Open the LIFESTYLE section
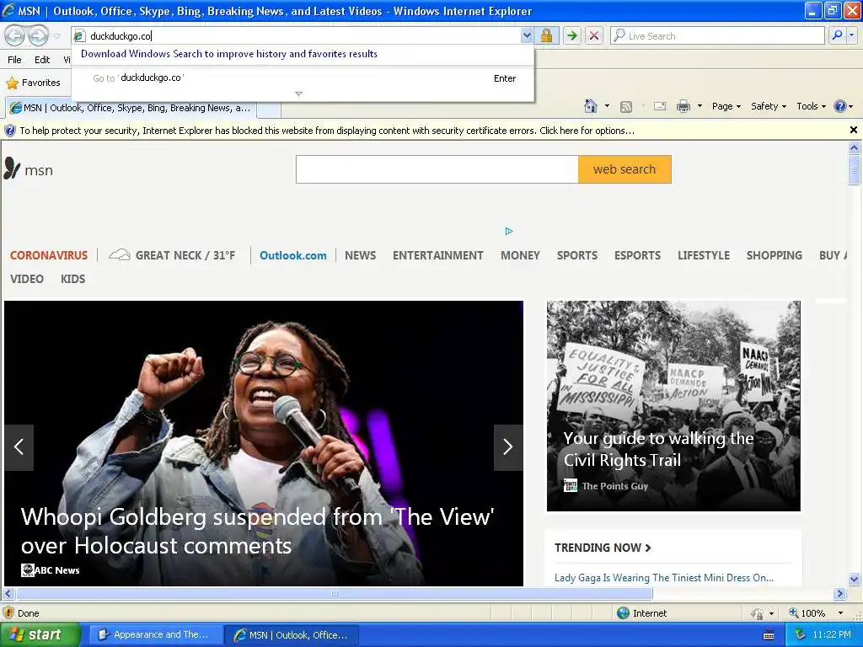Viewport: 863px width, 647px height. click(x=704, y=255)
